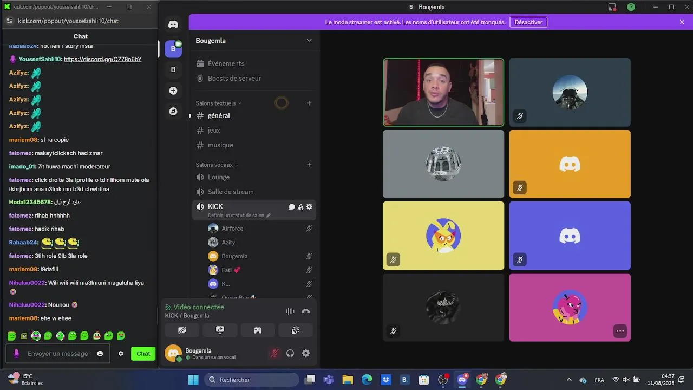Image resolution: width=693 pixels, height=390 pixels.
Task: Select the orange Discord avatar tile
Action: click(570, 164)
